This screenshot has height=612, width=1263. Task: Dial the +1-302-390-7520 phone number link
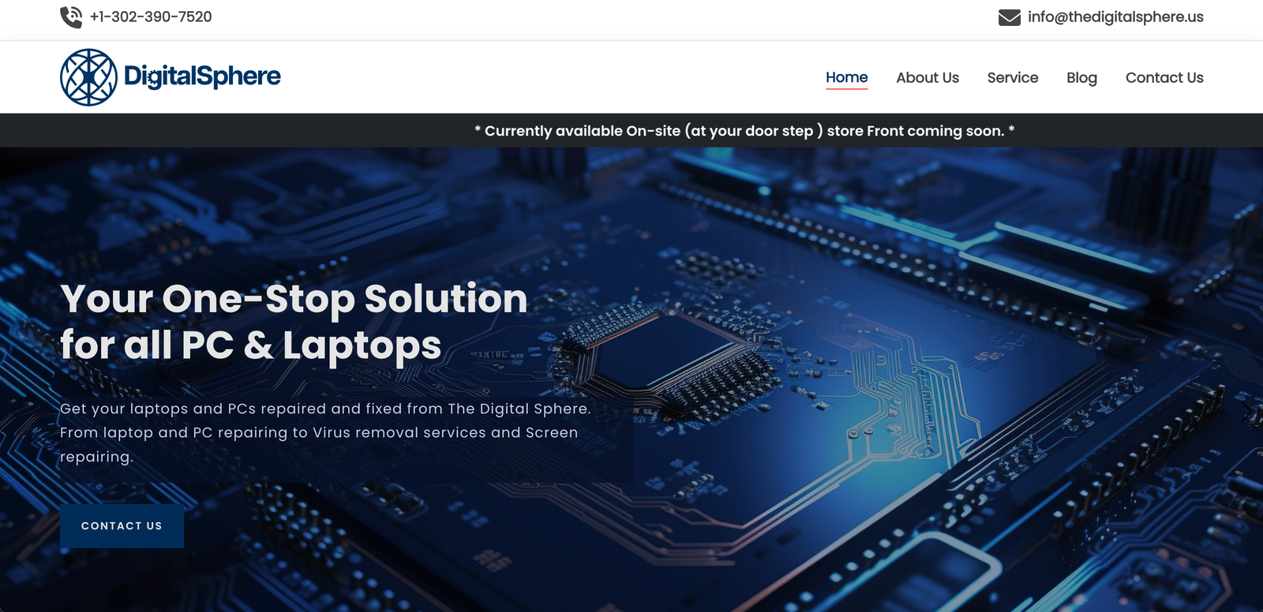151,17
